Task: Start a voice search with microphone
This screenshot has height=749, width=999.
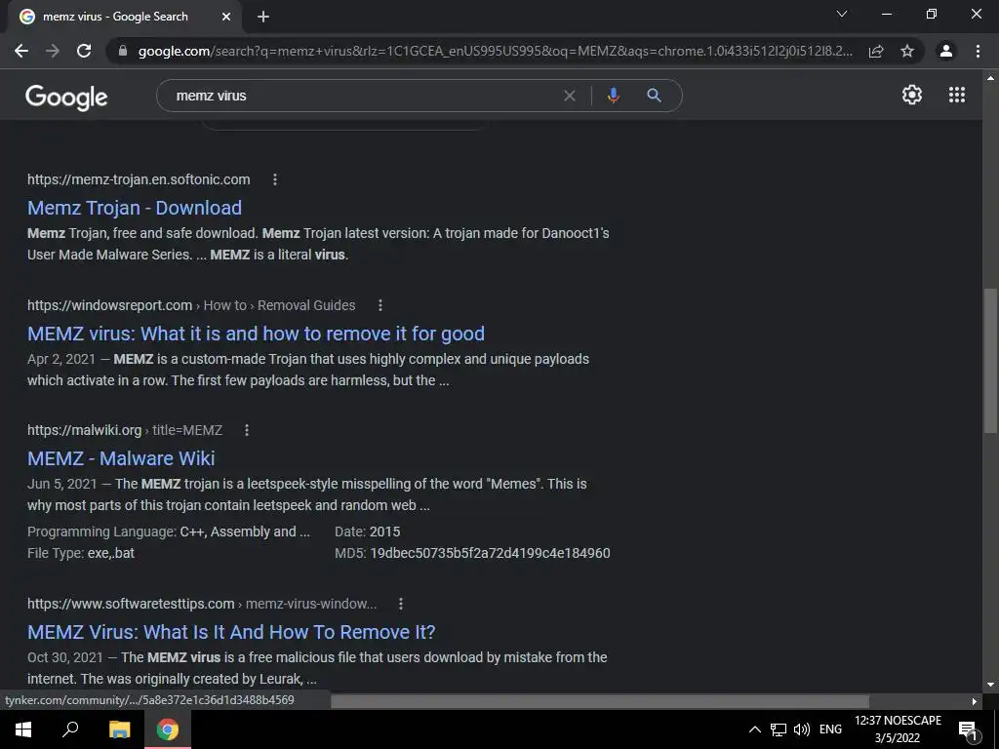Action: point(613,96)
